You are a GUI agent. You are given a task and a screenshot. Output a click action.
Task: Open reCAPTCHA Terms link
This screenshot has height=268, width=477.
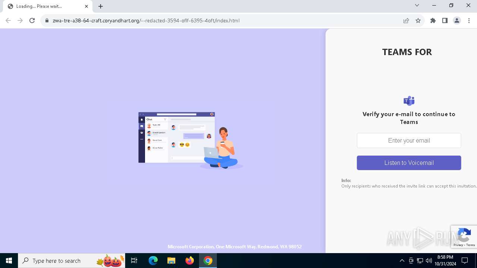(x=471, y=245)
